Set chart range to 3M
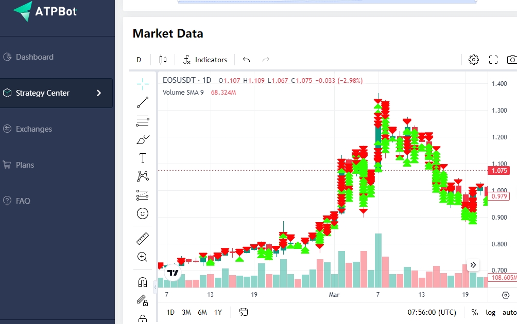Image resolution: width=517 pixels, height=324 pixels. pyautogui.click(x=186, y=312)
